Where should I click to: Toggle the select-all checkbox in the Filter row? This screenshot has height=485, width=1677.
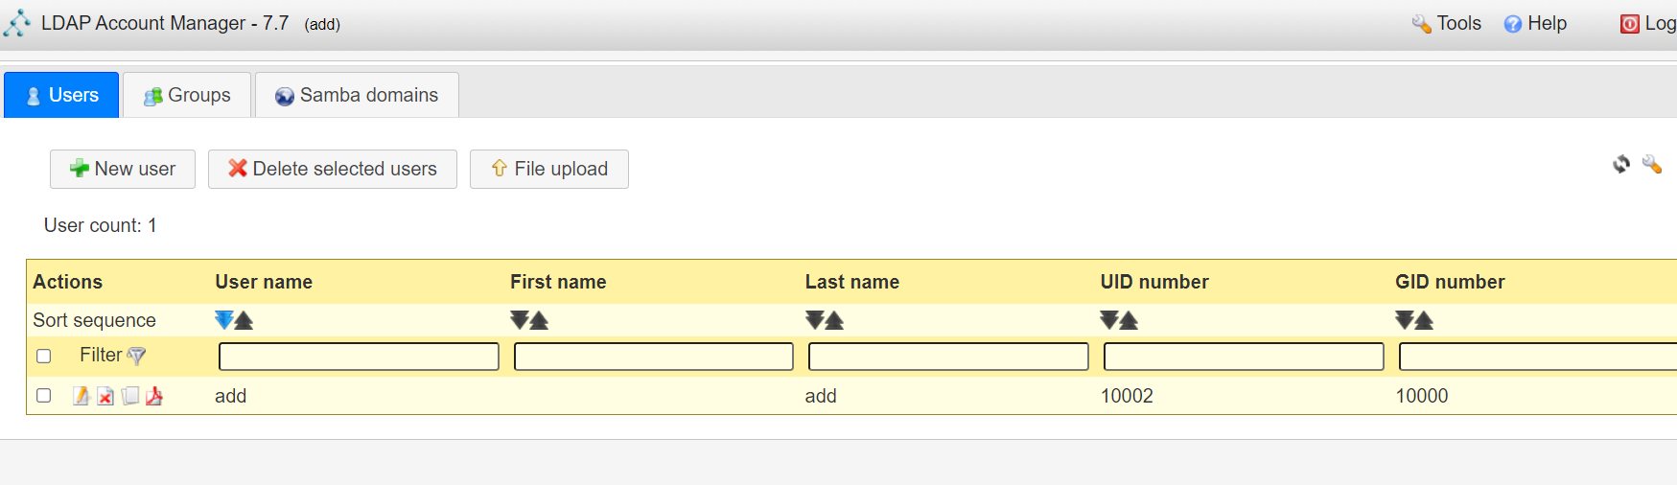43,356
